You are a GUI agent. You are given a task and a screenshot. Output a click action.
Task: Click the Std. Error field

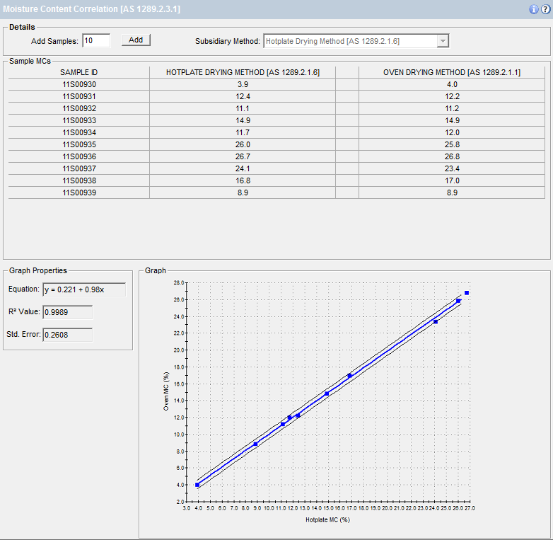(67, 334)
